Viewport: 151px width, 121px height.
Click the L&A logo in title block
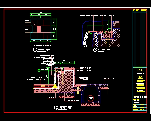tap(140, 70)
